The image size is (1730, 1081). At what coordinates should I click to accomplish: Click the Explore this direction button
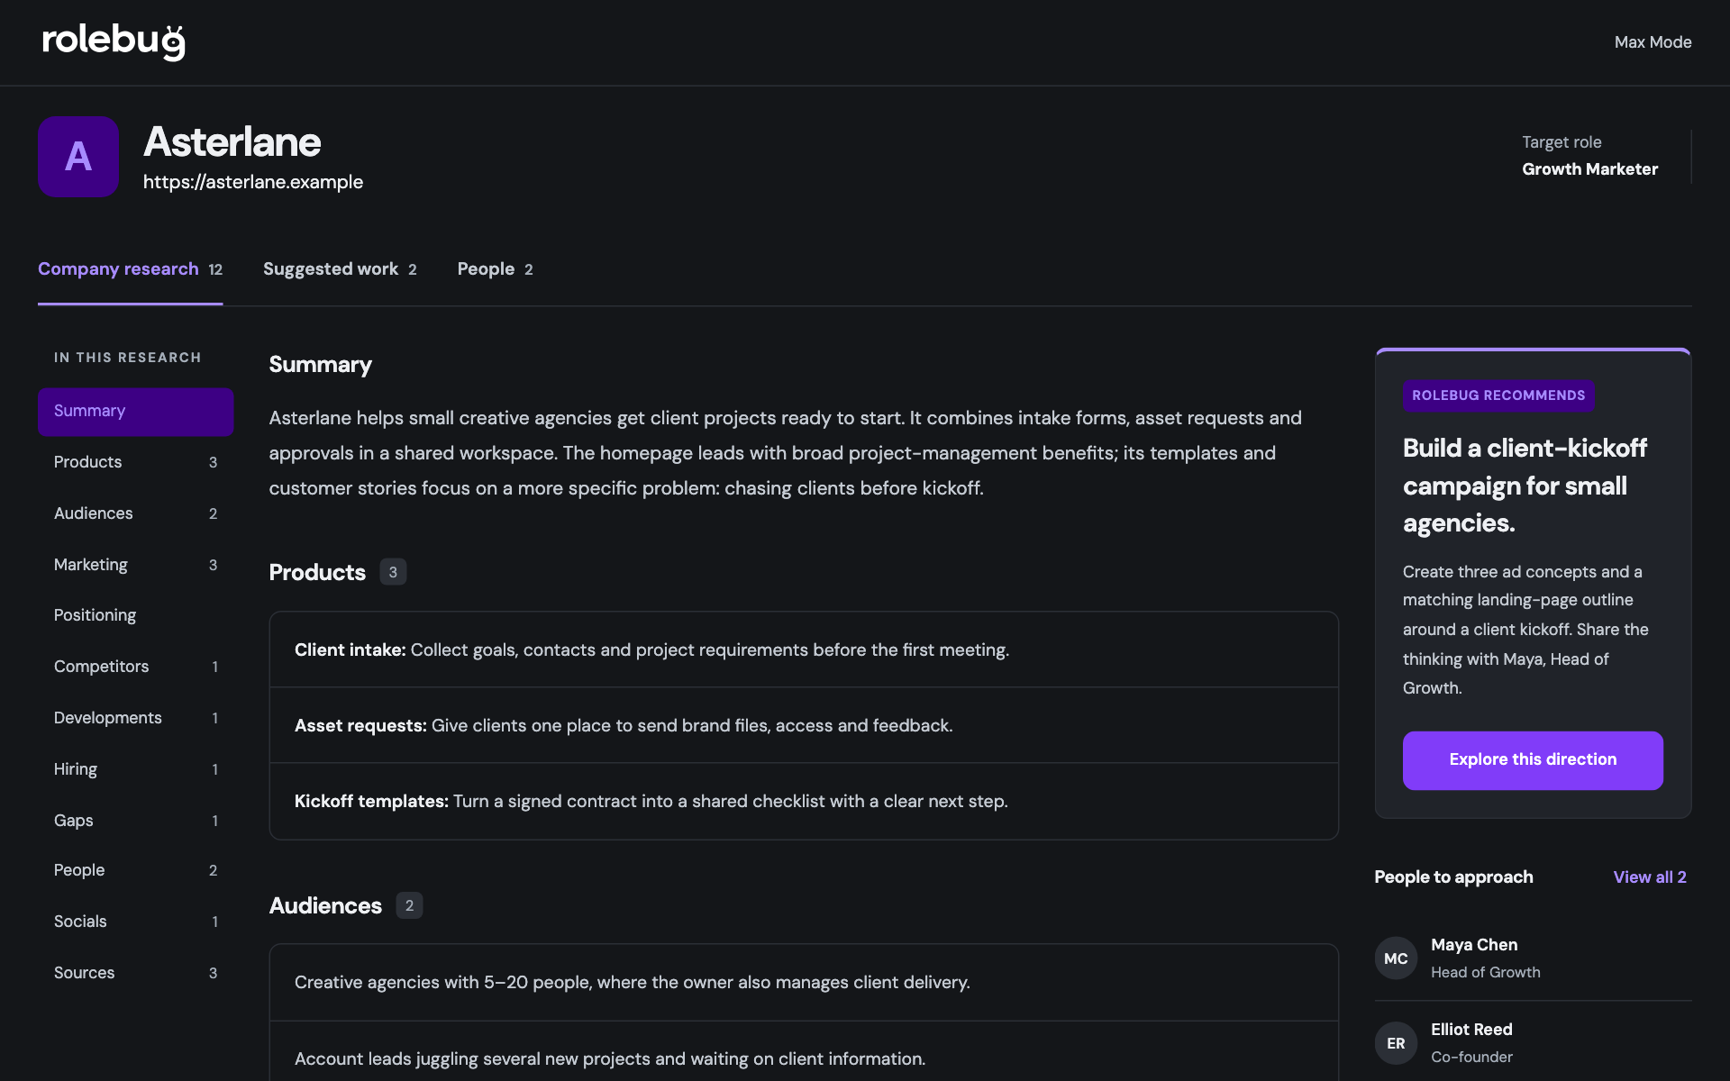[1533, 760]
